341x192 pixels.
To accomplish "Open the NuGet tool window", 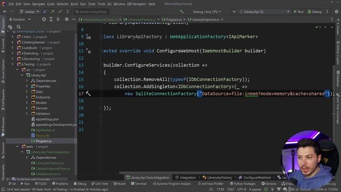I will [119, 183].
